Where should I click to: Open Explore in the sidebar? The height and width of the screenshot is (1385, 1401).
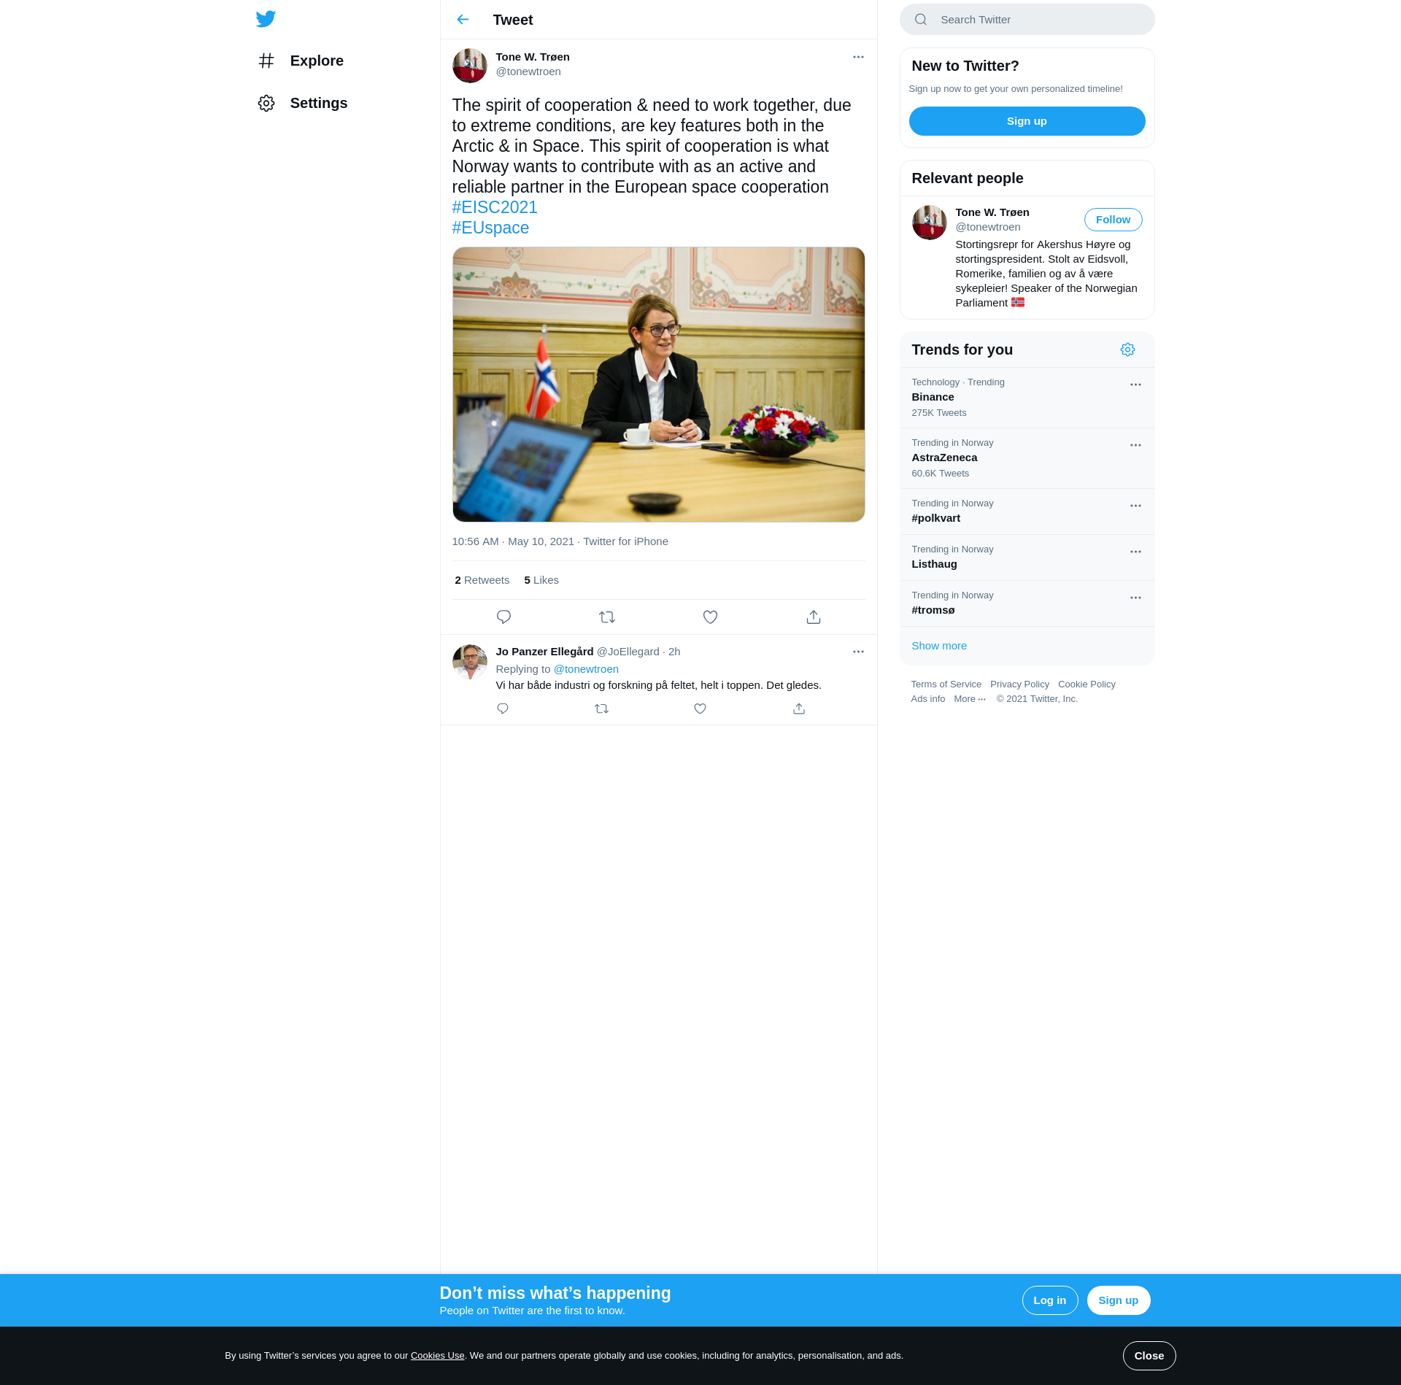click(301, 61)
